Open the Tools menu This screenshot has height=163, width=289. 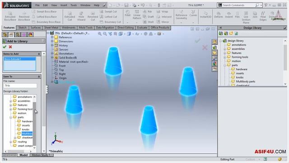(x=74, y=5)
